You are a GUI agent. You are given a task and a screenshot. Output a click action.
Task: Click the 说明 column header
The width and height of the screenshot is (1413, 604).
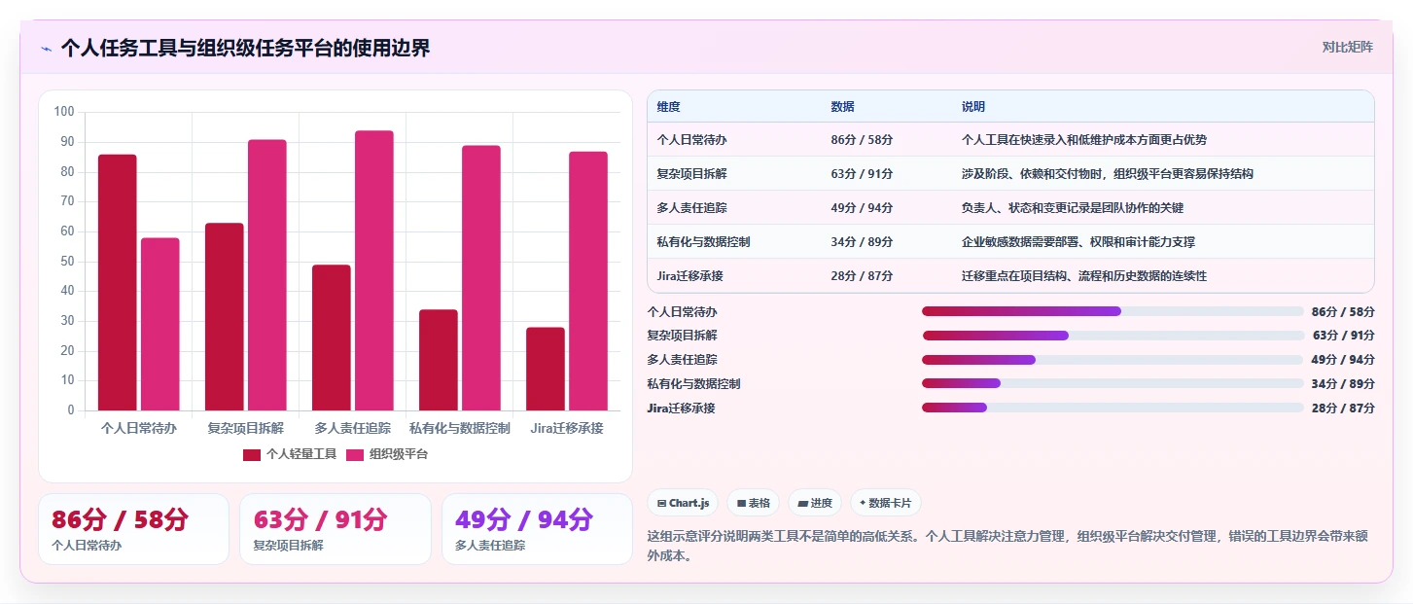click(973, 106)
